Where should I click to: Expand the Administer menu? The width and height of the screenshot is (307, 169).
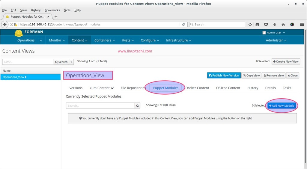tap(276, 40)
